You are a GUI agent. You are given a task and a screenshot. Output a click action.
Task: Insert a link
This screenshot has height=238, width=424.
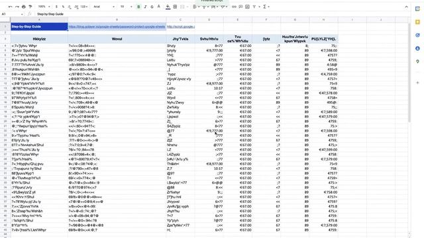click(234, 7)
